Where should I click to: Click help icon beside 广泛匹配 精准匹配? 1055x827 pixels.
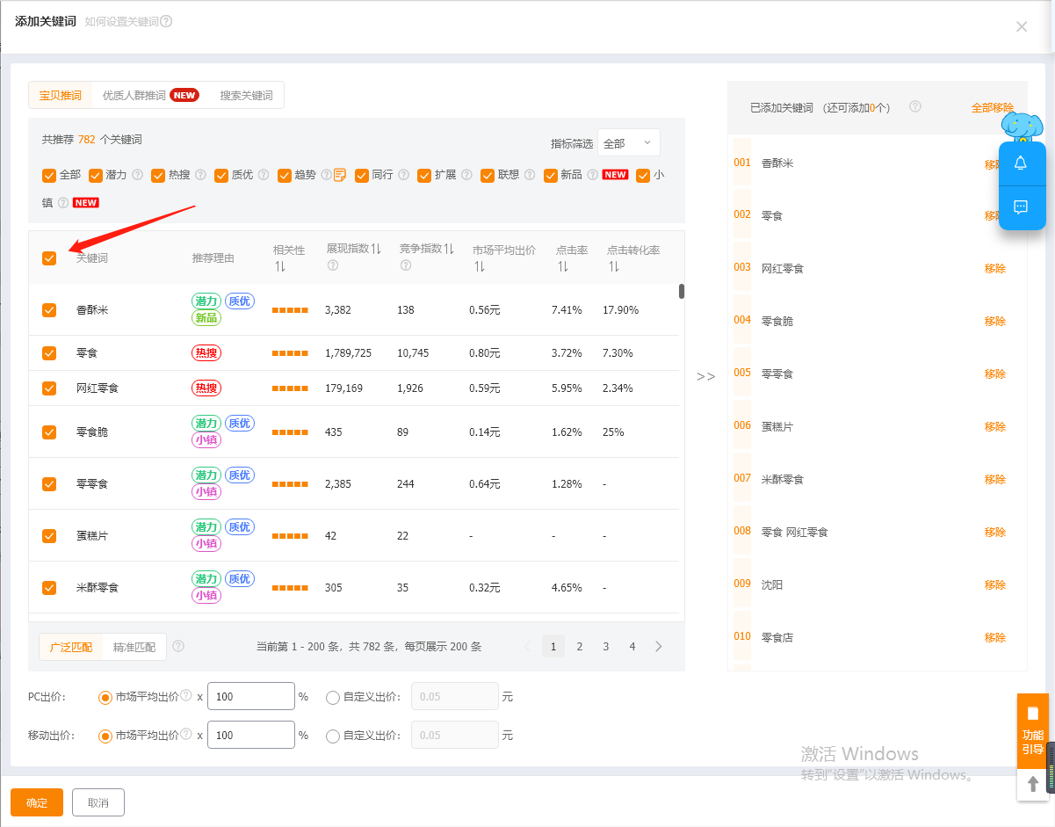178,646
